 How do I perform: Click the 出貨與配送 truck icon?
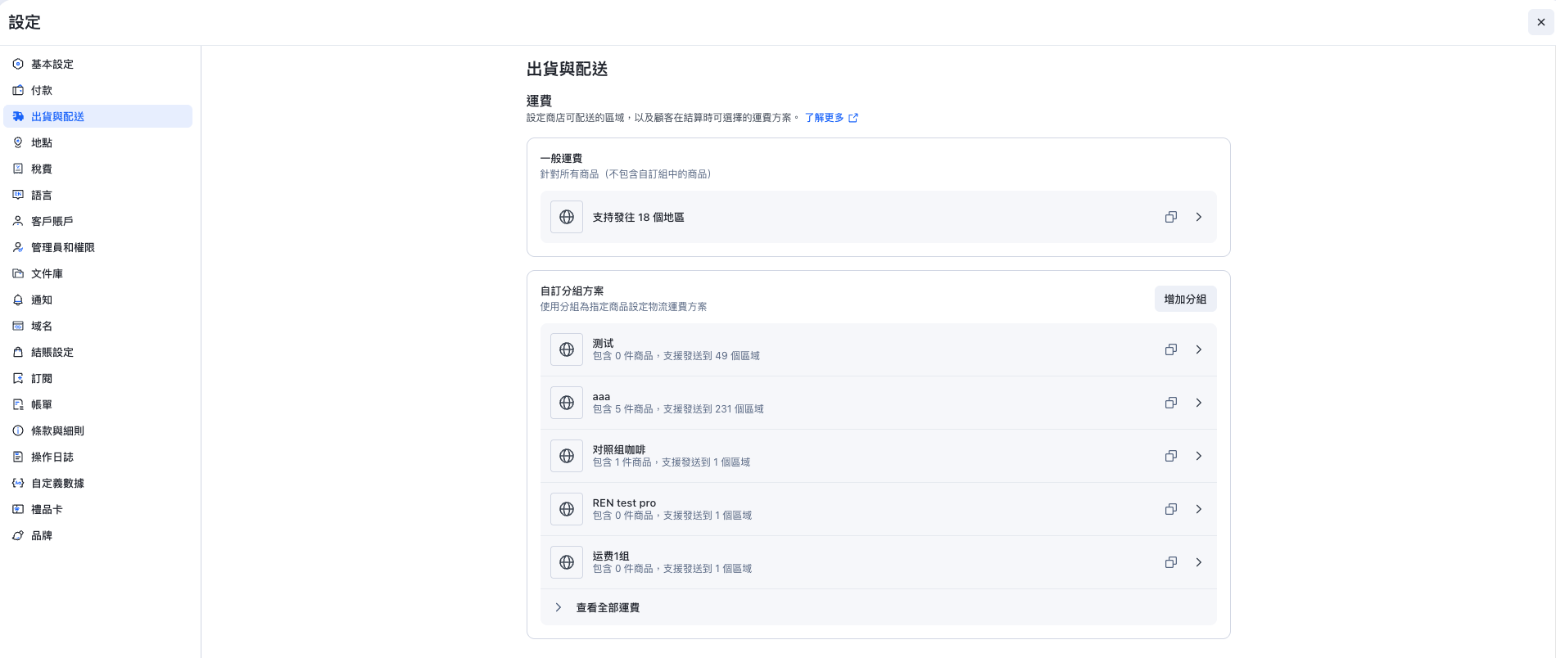18,116
